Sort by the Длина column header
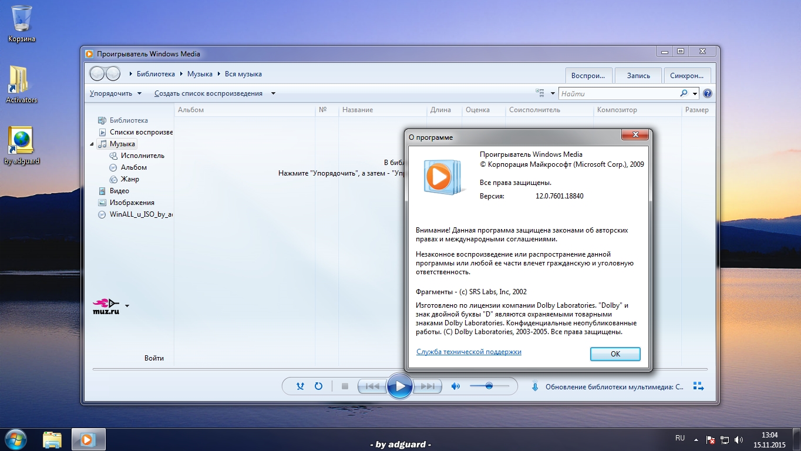801x451 pixels. coord(444,110)
